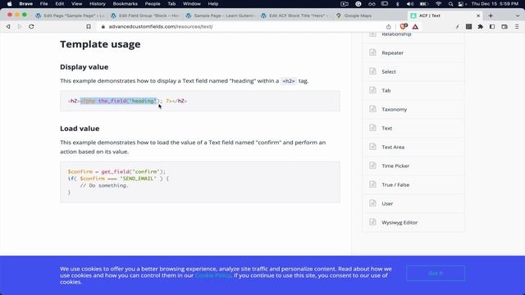The image size is (525, 295).
Task: Open the Brave application menu
Action: 25,3
